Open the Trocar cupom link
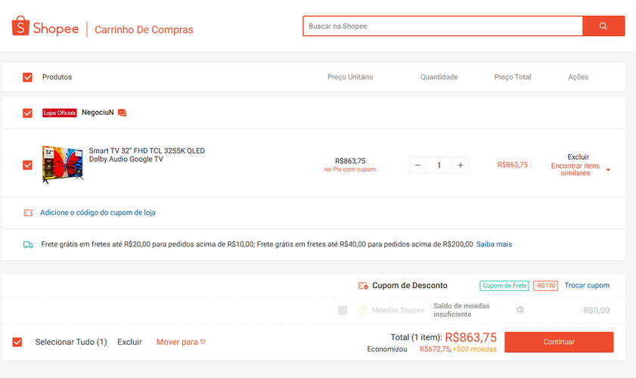 coord(587,285)
